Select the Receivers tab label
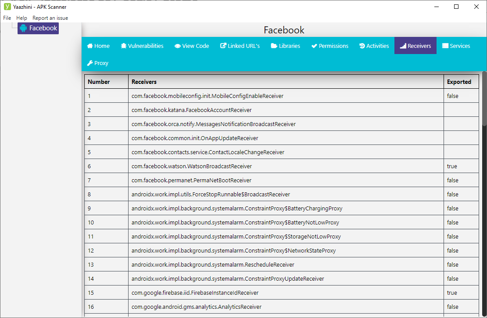487x318 pixels. point(419,46)
